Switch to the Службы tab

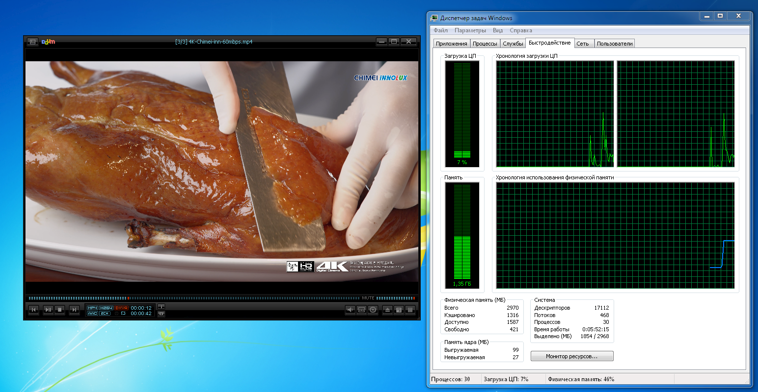click(x=513, y=44)
